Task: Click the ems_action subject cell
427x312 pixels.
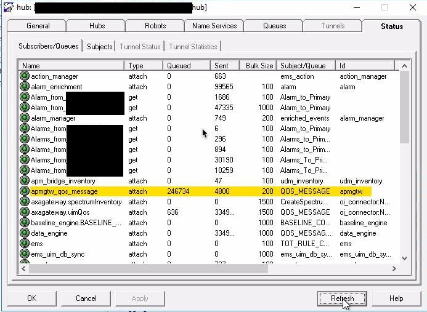Action: pyautogui.click(x=297, y=76)
